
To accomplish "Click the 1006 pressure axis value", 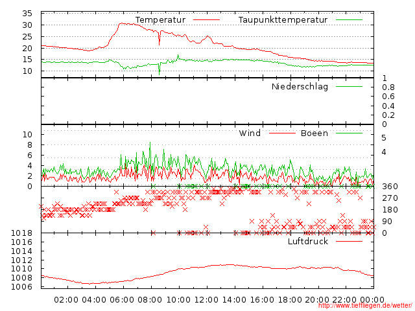I will pyautogui.click(x=21, y=287).
